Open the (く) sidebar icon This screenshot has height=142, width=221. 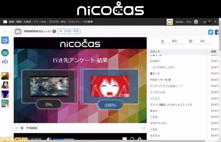point(5,62)
